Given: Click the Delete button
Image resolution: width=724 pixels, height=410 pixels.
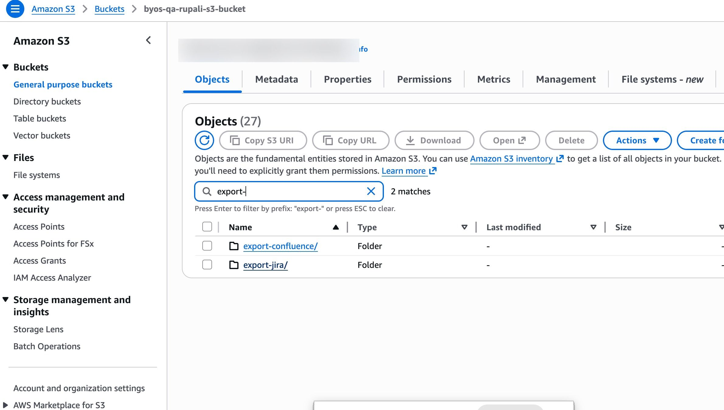Looking at the screenshot, I should pyautogui.click(x=572, y=140).
